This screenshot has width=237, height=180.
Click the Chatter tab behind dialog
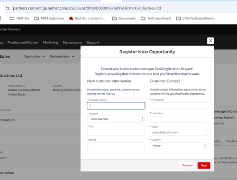click(231, 141)
